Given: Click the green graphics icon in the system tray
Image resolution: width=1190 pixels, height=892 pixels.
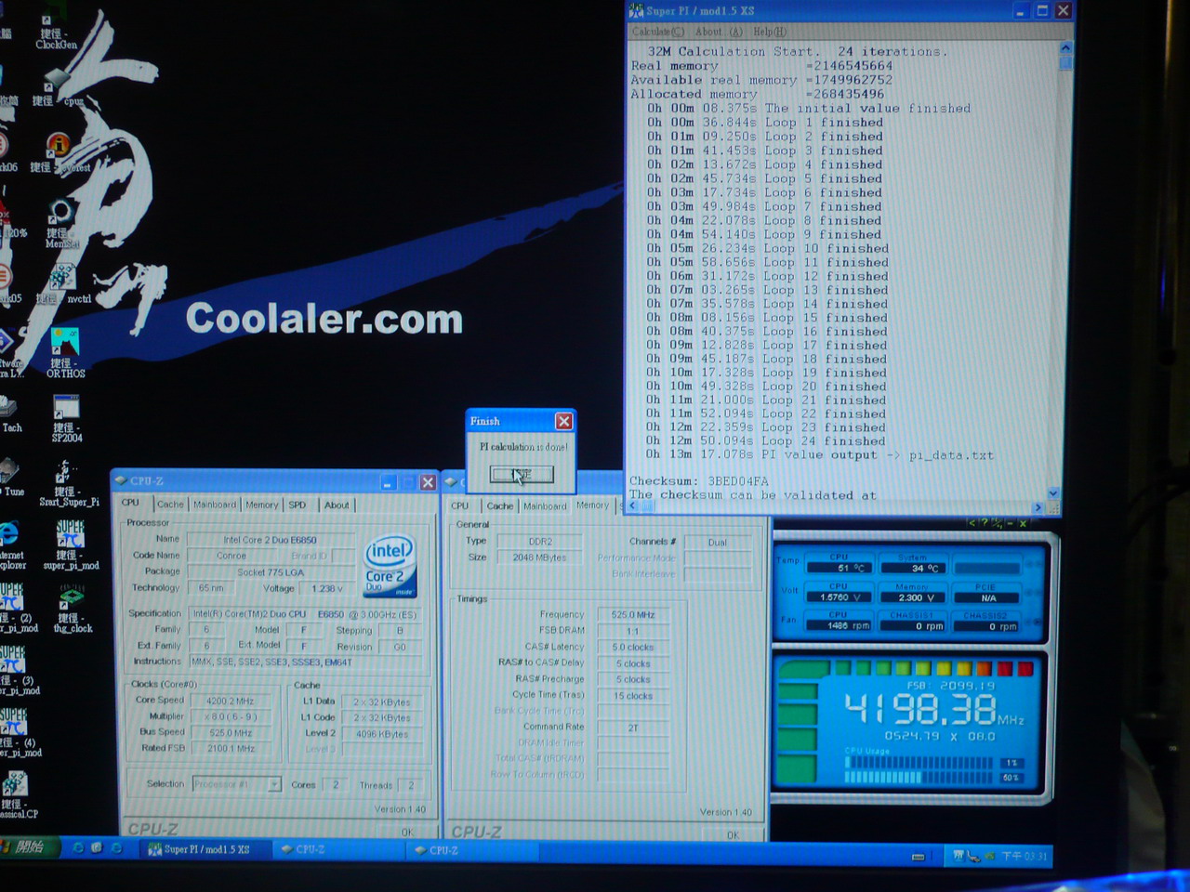Looking at the screenshot, I should (989, 856).
